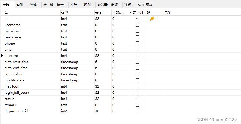Select the real_name field name cell
241x124 pixels.
[x=32, y=37]
